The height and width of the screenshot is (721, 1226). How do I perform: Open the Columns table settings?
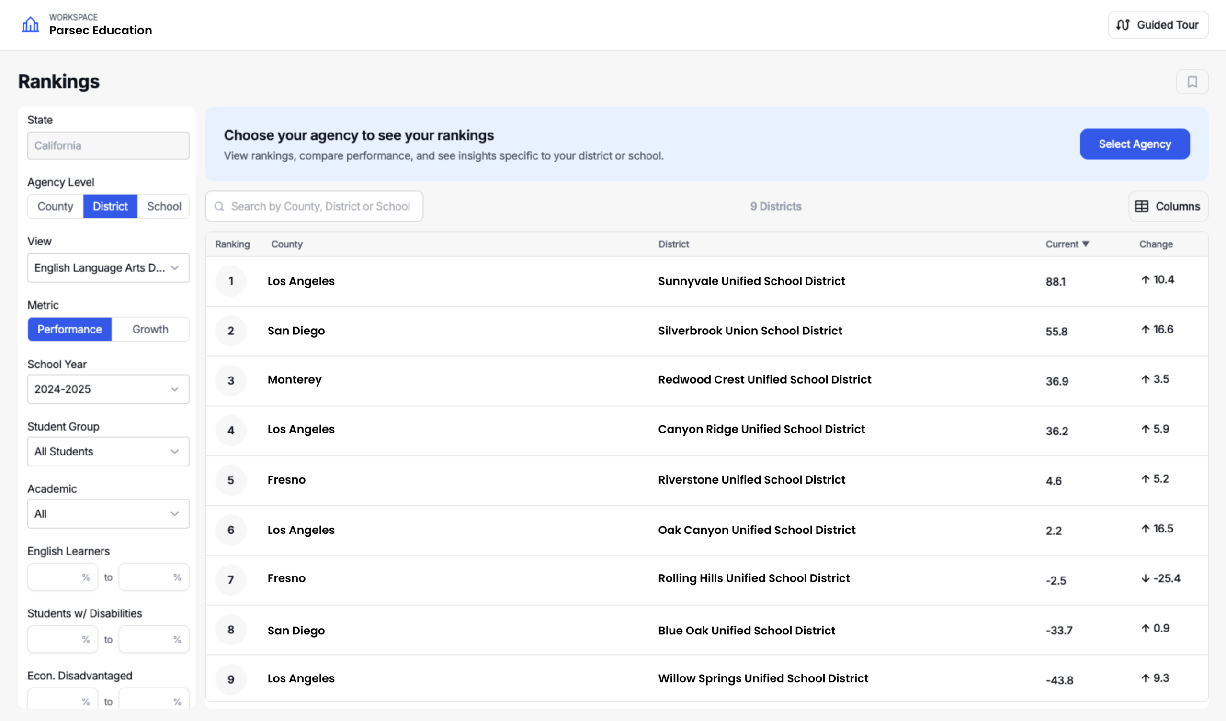click(1168, 206)
